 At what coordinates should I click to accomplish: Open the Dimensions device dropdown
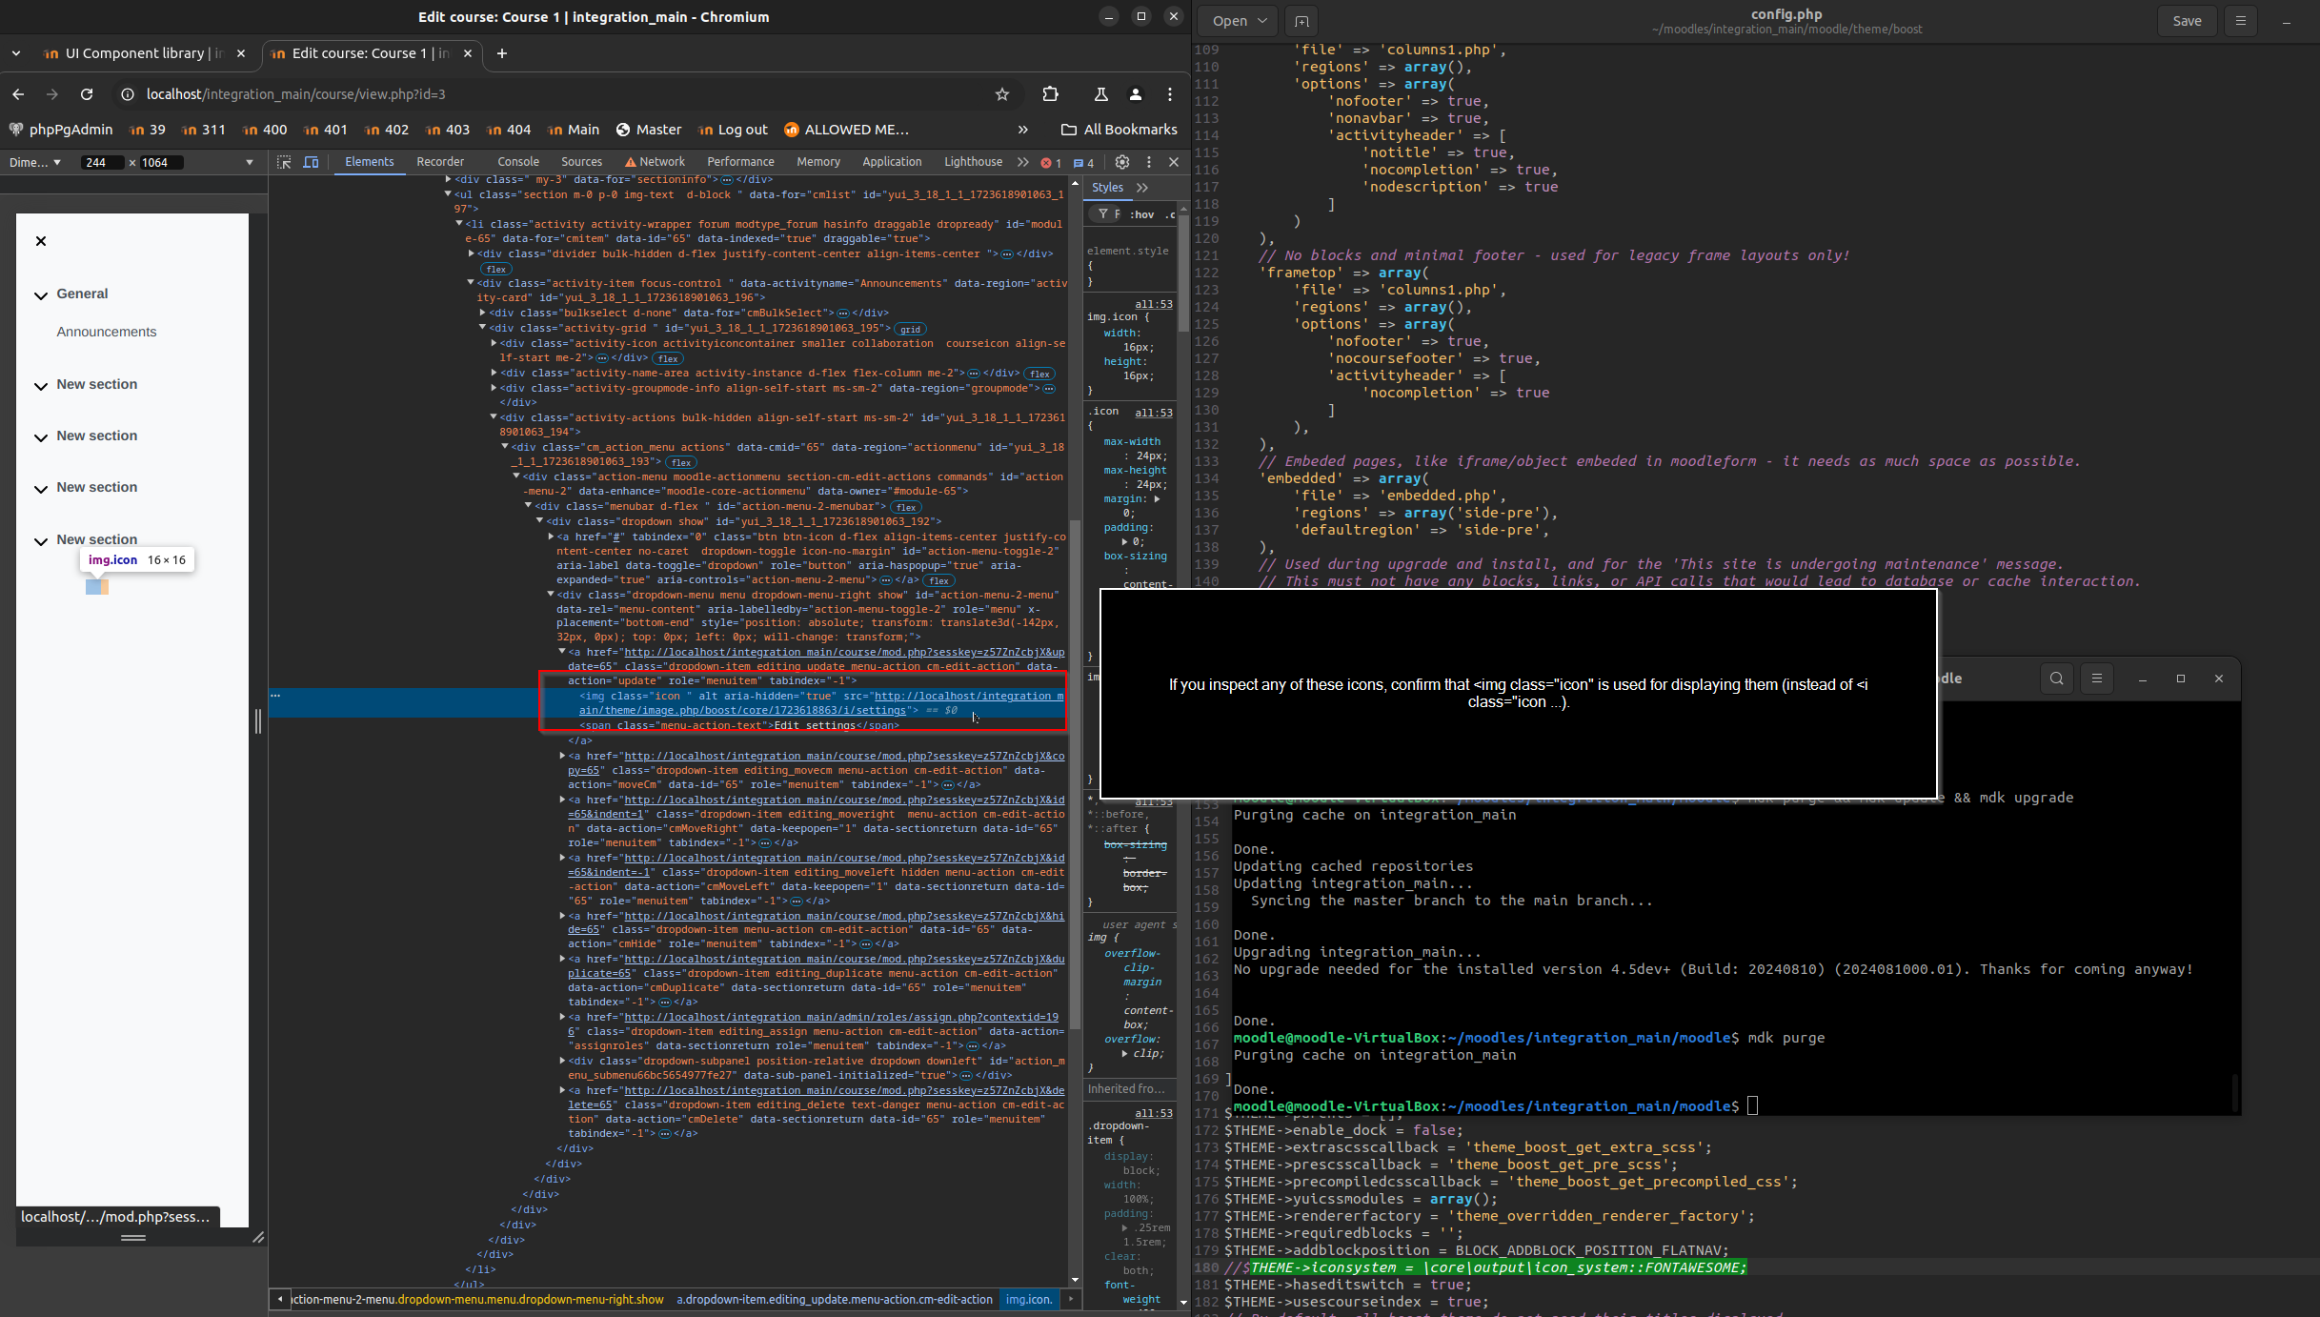(x=35, y=163)
